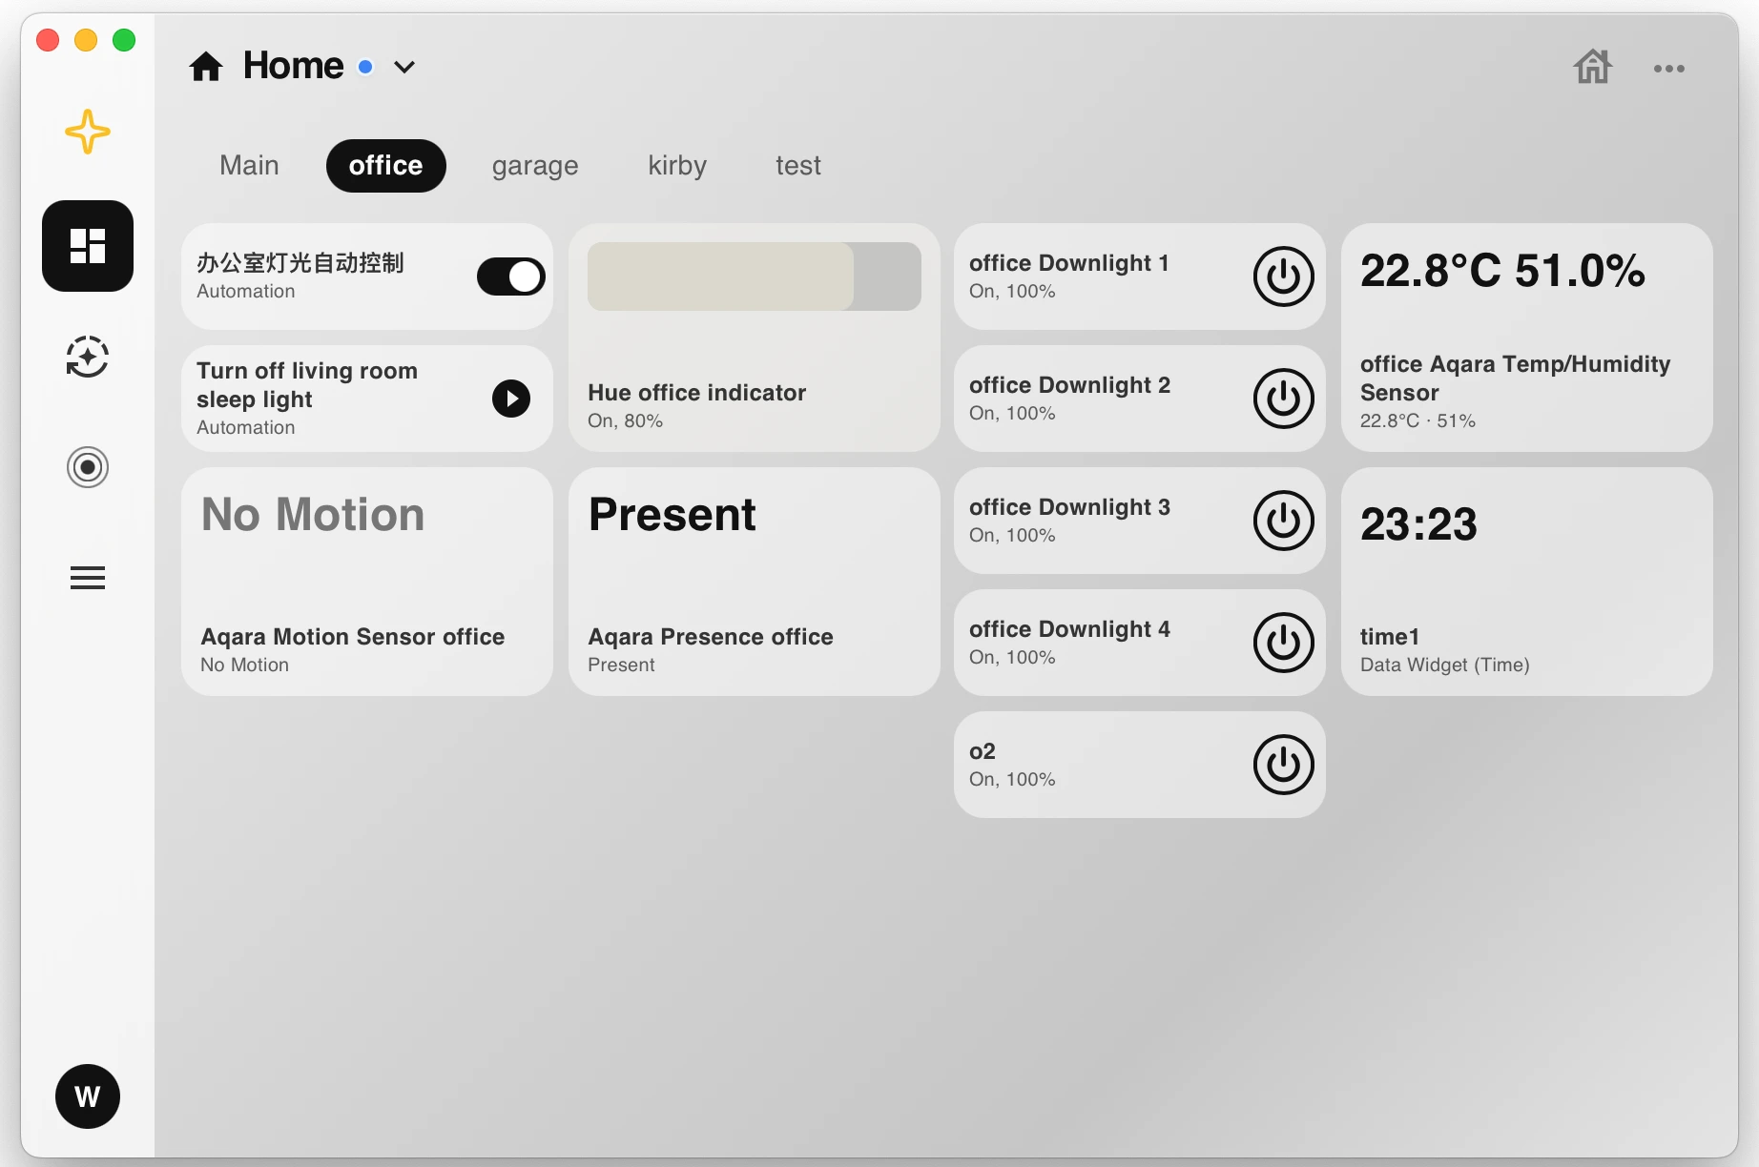Toggle power for the o2 light
Viewport: 1759px width, 1167px height.
(x=1284, y=765)
